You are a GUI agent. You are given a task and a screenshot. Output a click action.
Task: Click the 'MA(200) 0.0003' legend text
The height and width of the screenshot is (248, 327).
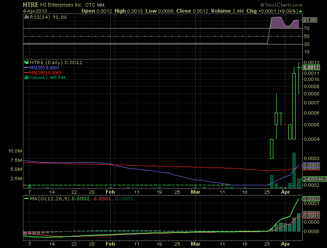[x=45, y=73]
